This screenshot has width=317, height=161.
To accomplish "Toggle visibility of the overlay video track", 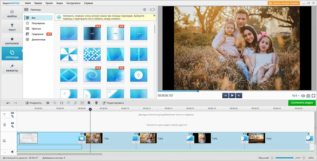I will point(13,123).
